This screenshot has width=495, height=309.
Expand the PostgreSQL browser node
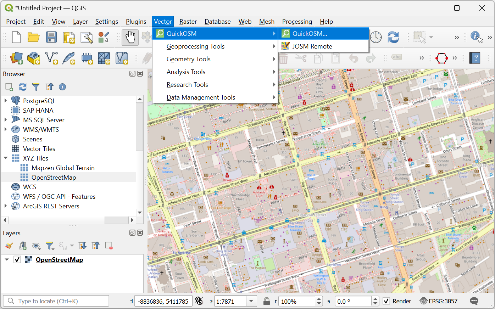[x=6, y=101]
